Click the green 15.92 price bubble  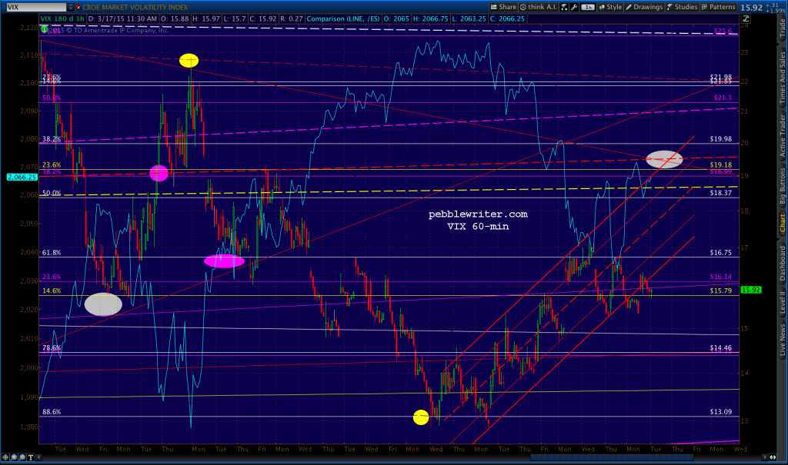[751, 290]
